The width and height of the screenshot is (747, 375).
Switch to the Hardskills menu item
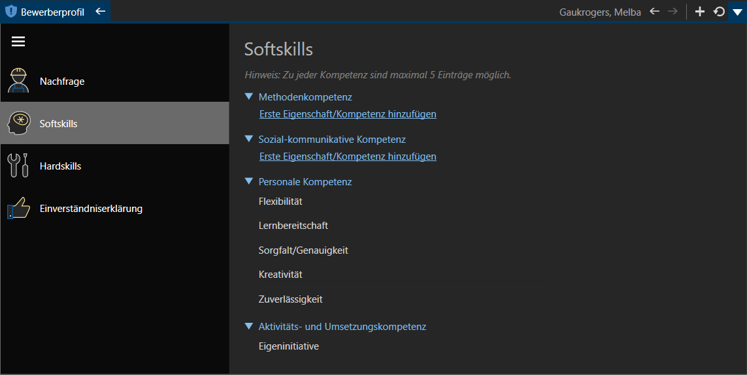[115, 166]
